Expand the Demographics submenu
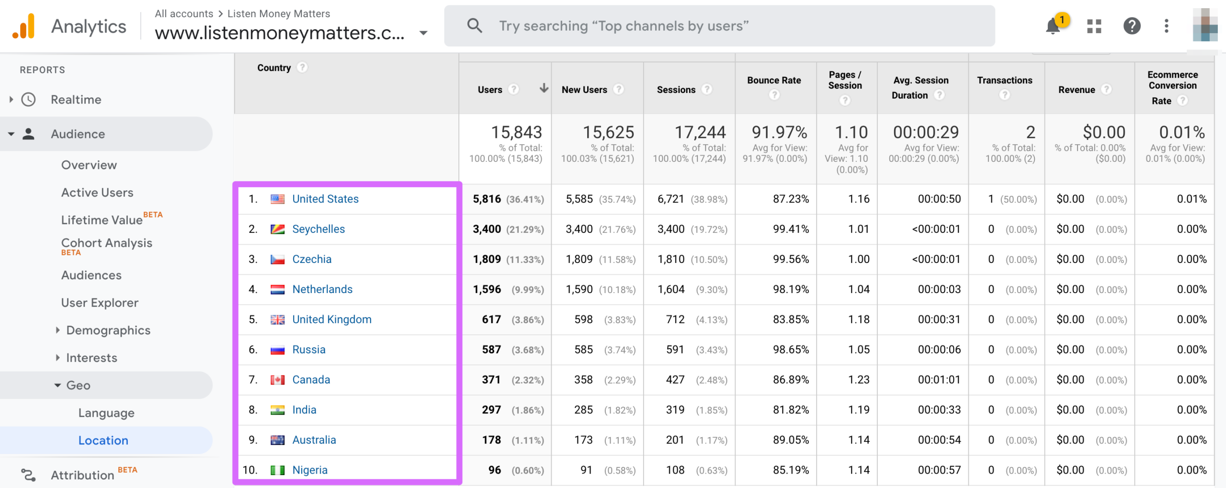This screenshot has height=488, width=1226. click(x=57, y=330)
